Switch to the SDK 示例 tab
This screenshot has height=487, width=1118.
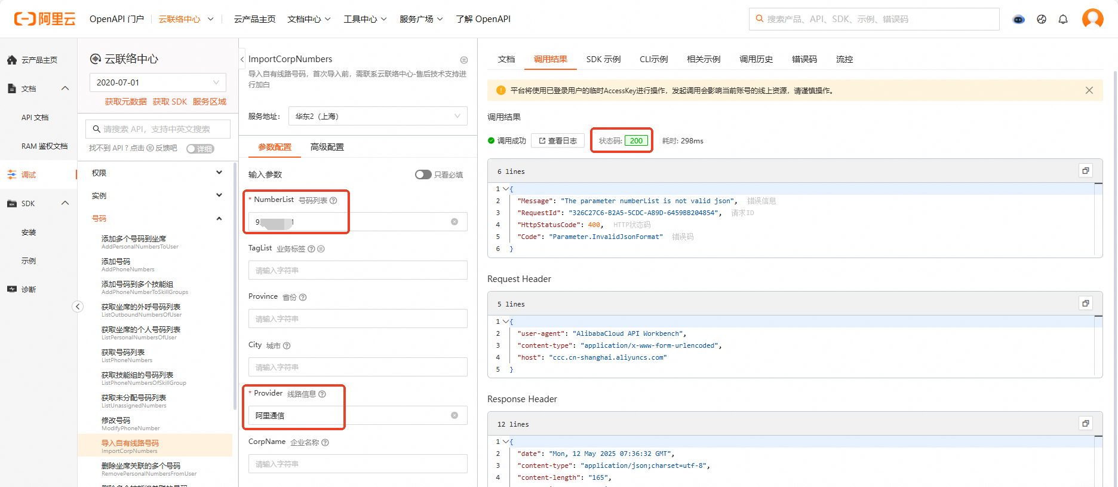(x=603, y=59)
